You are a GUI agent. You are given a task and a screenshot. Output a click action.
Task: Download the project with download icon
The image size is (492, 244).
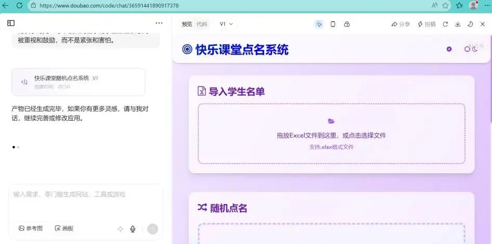pyautogui.click(x=458, y=24)
